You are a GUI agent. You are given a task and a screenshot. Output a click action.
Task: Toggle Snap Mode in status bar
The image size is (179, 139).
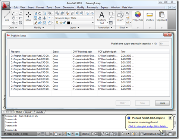[38, 134]
